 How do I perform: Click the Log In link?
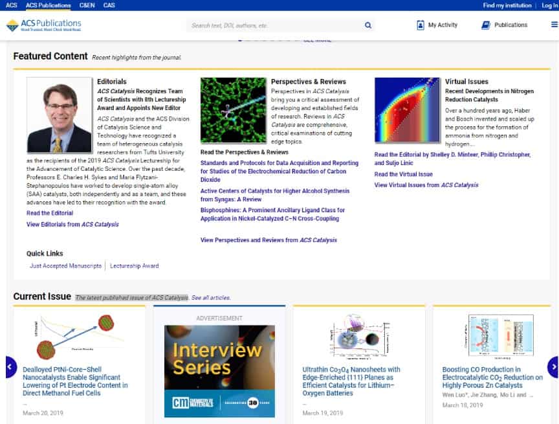(550, 5)
